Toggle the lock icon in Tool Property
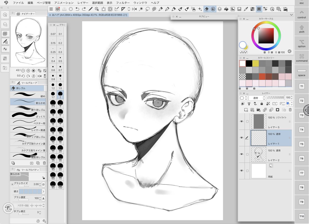Image resolution: width=309 pixels, height=224 pixels. pos(44,178)
